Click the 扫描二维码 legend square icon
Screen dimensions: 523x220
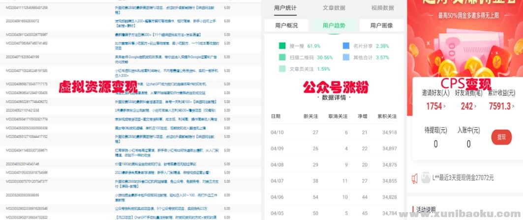282,57
